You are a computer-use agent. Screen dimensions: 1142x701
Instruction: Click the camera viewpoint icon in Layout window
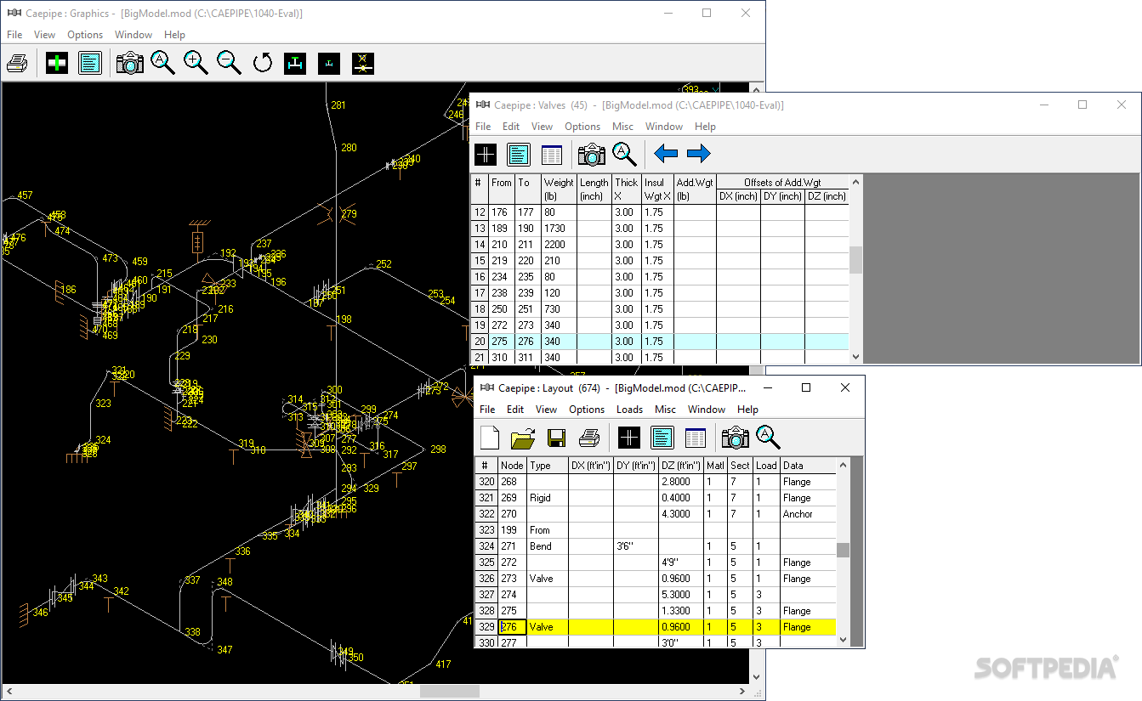(x=736, y=438)
